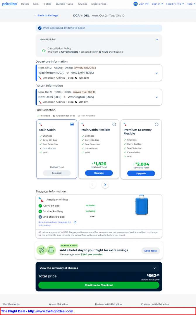Click the 'Partner with Priceline' footer heading
Screen dimensions: 196x315
pyautogui.click(x=108, y=304)
